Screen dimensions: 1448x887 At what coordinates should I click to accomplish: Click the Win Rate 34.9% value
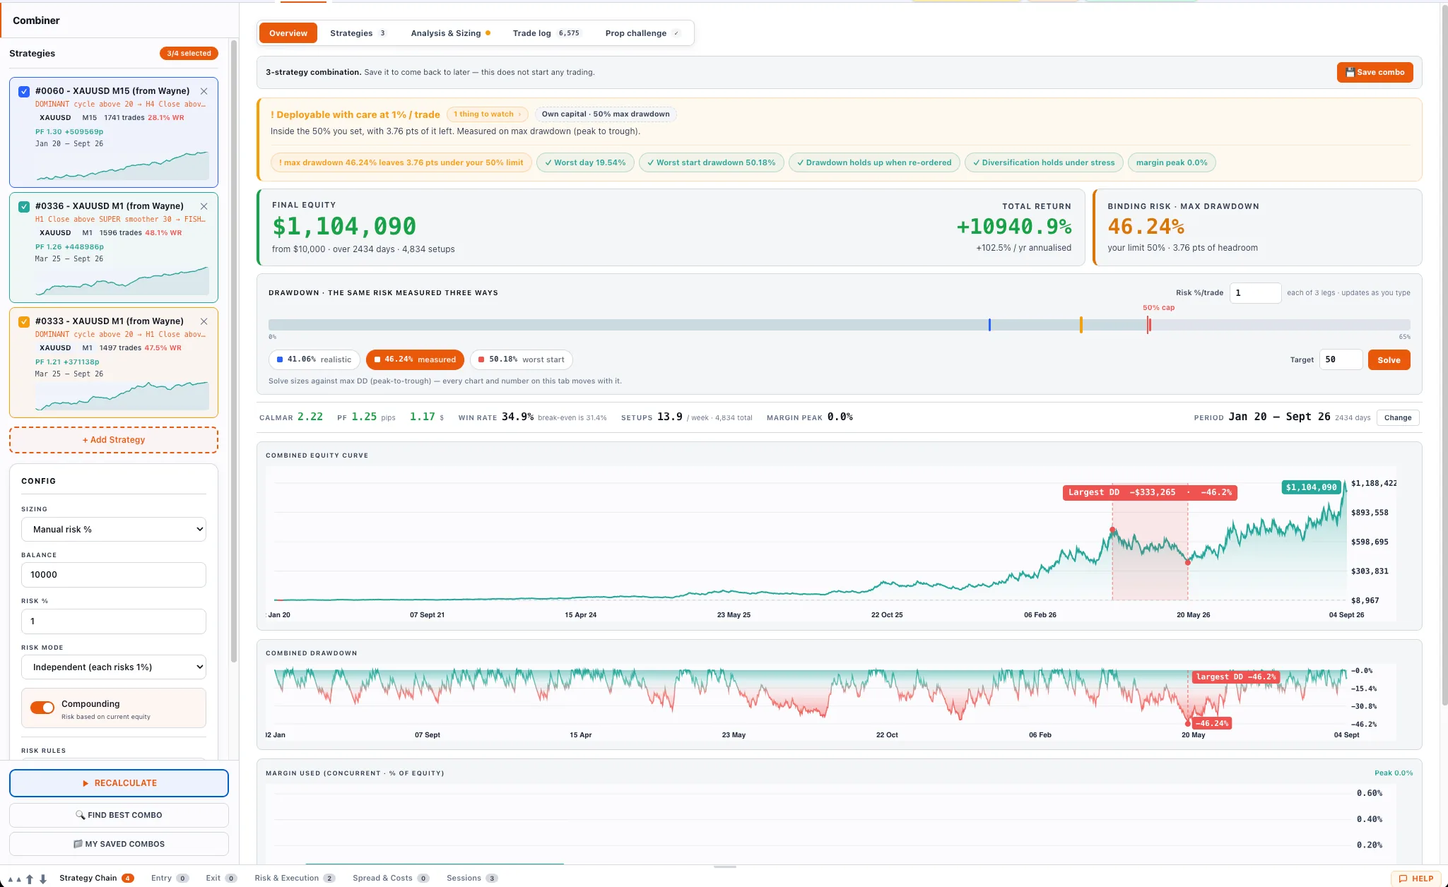517,417
